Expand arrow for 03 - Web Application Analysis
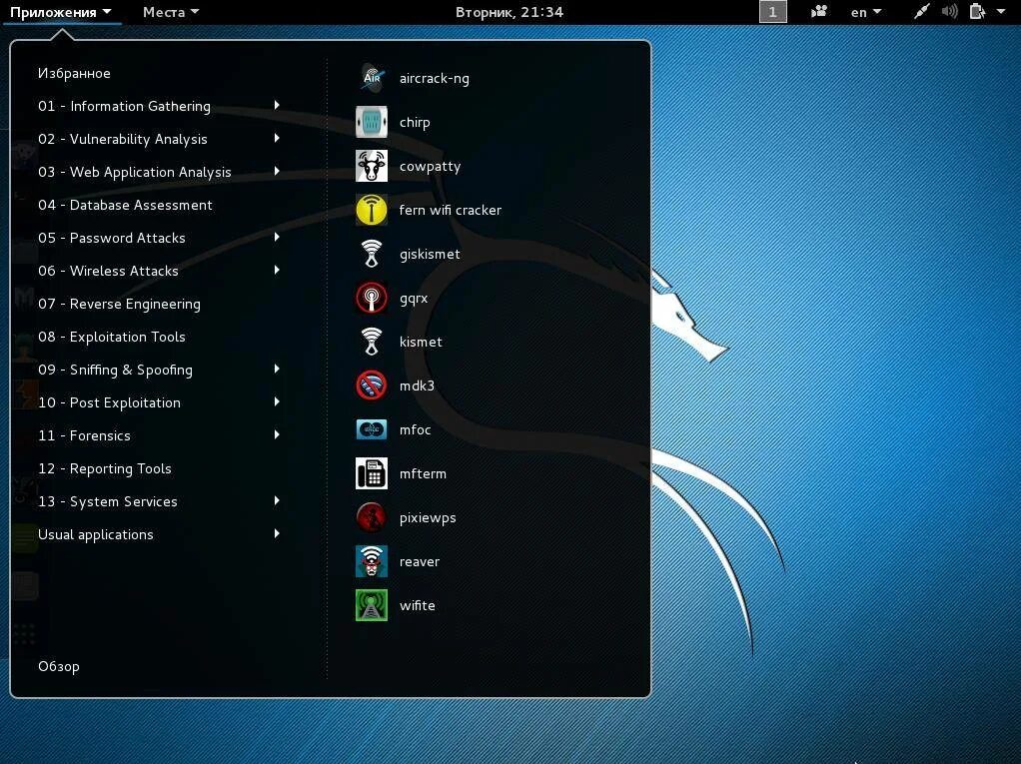The height and width of the screenshot is (764, 1021). (277, 171)
